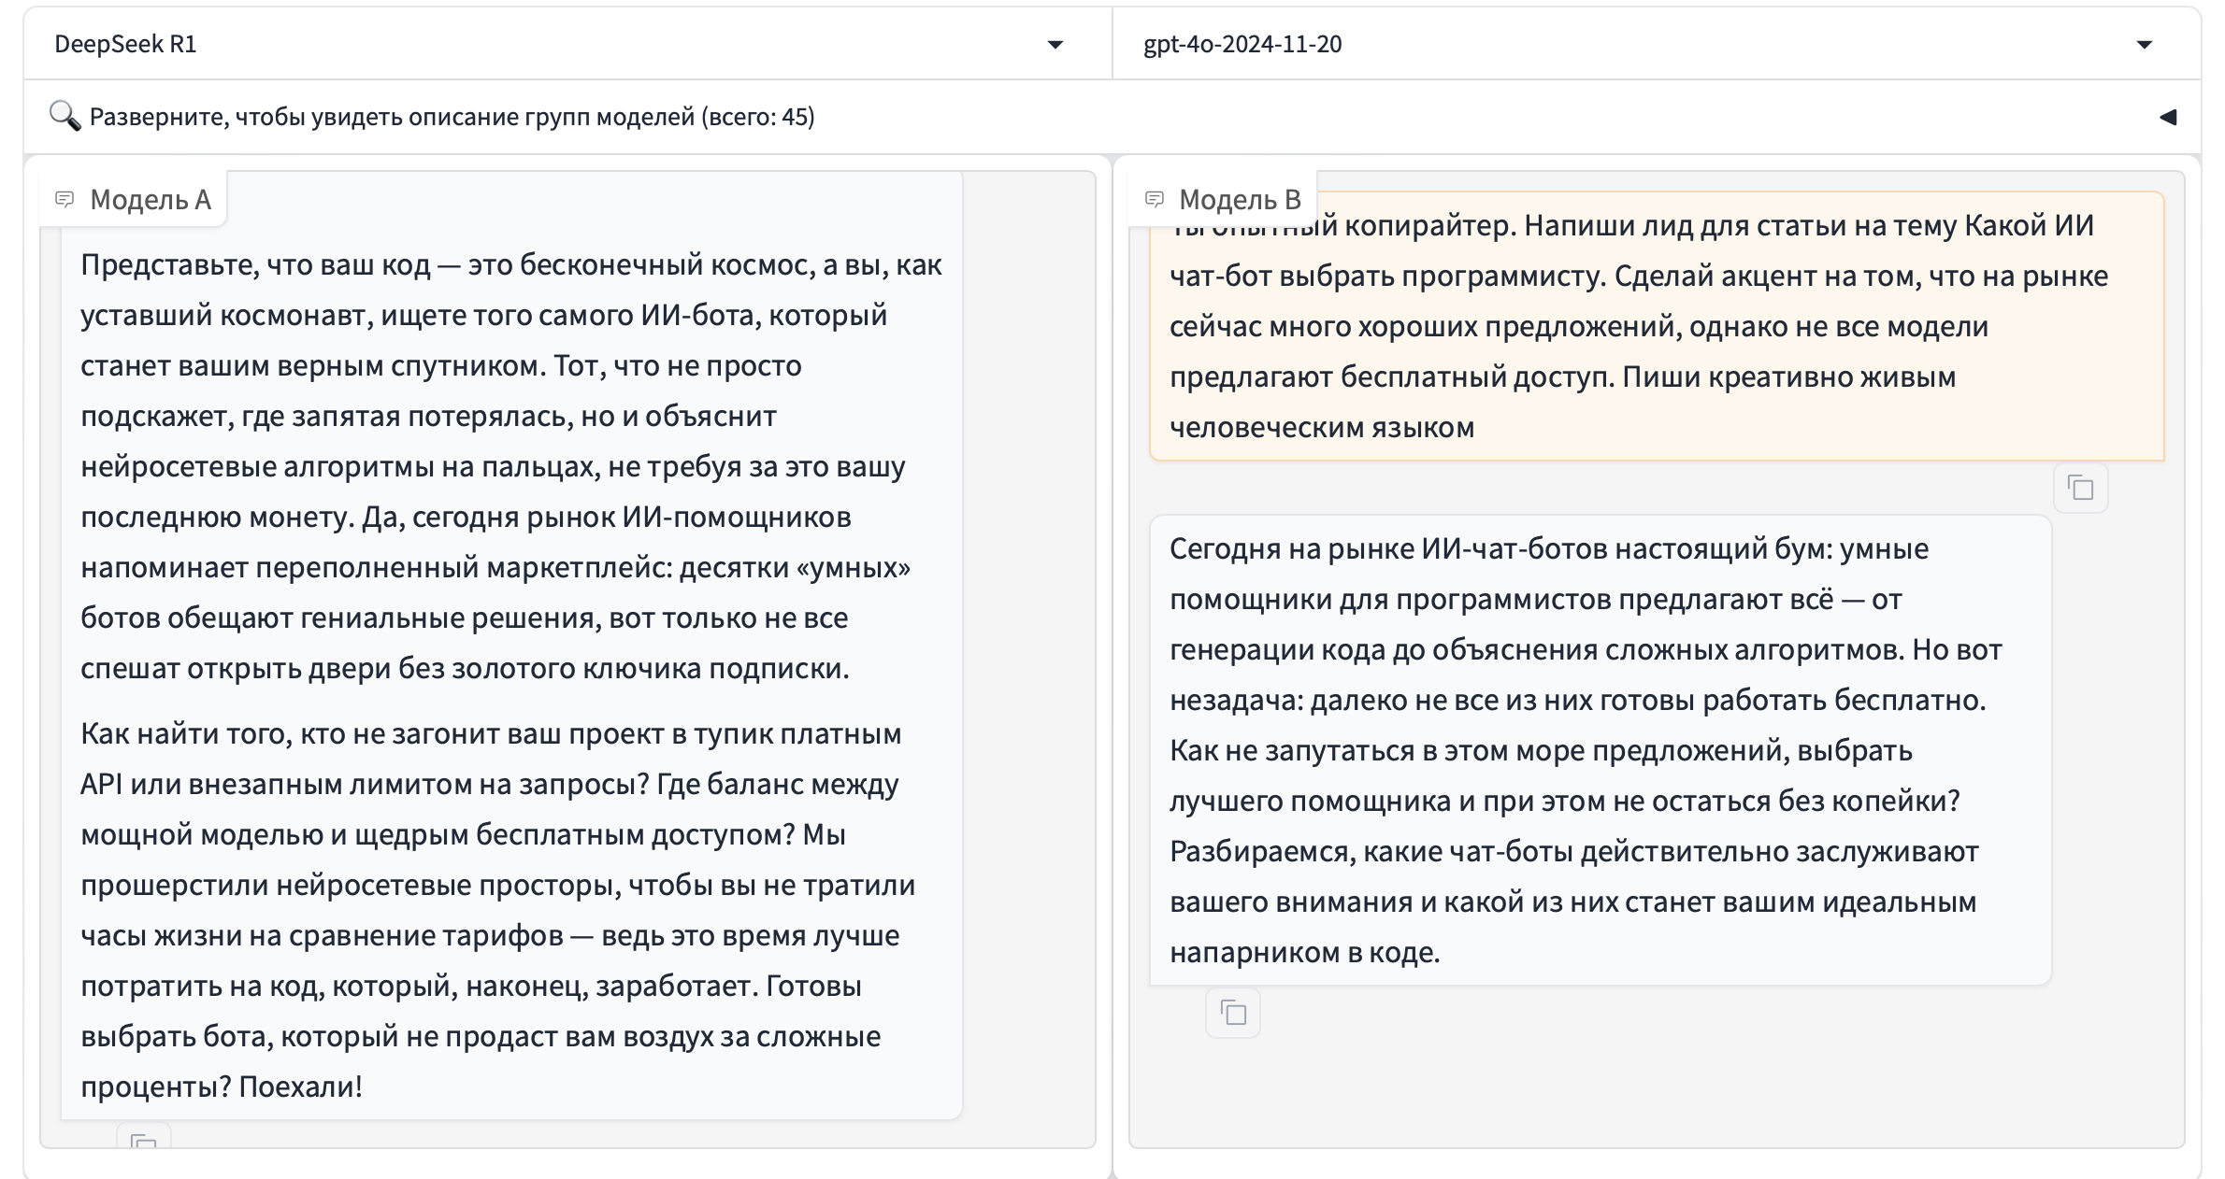Select the Модель B label
Viewport: 2225px width, 1179px height.
pos(1240,199)
